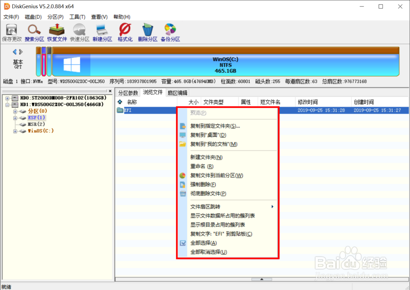
Task: Click Quick Partition (快速分区) icon
Action: (80, 32)
